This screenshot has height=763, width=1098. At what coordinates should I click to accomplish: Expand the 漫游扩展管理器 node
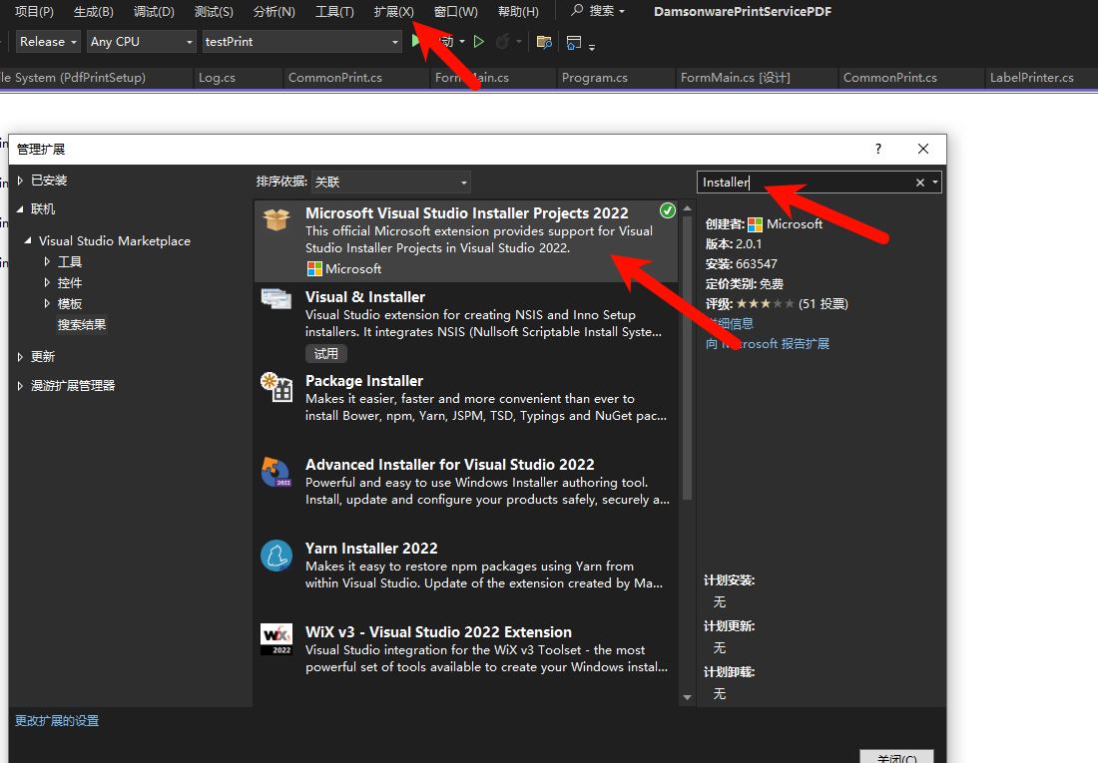20,386
